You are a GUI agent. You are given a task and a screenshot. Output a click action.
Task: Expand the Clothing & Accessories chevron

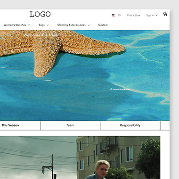pyautogui.click(x=89, y=25)
